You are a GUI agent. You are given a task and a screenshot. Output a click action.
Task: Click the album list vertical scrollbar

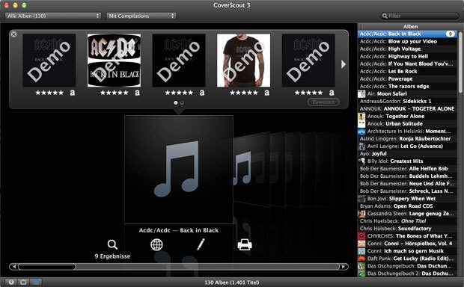click(x=461, y=63)
